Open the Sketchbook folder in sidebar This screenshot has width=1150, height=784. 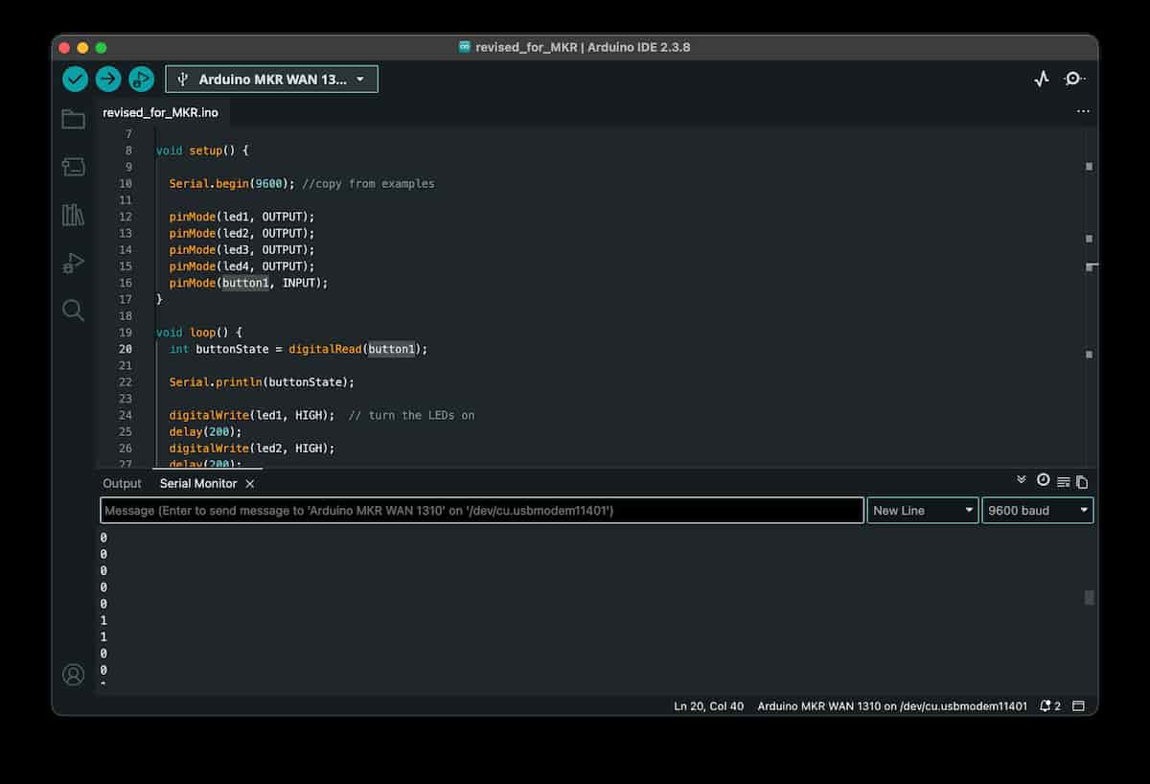point(74,120)
